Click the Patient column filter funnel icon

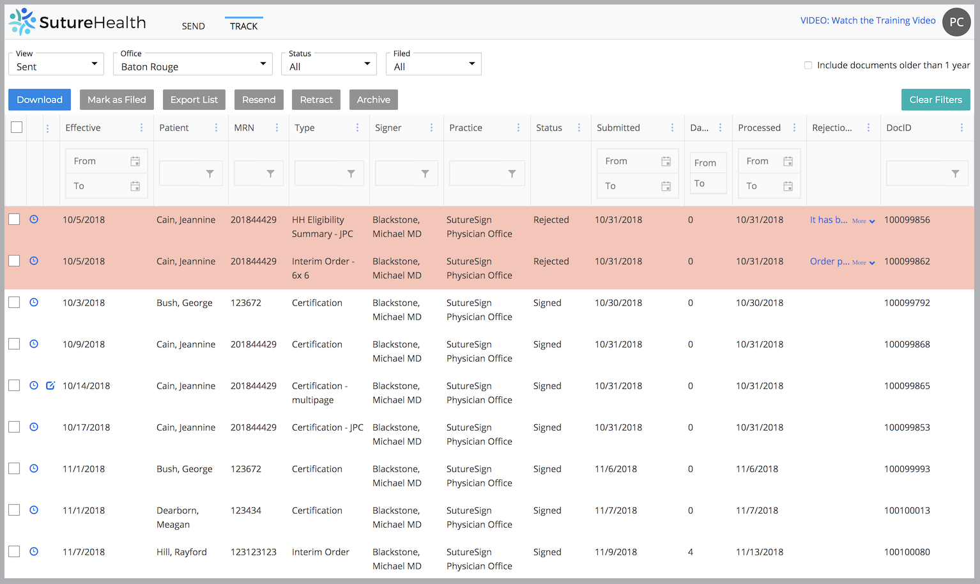click(210, 174)
